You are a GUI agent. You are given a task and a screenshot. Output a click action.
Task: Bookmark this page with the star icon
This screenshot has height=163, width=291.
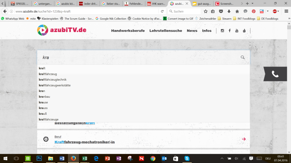206,11
